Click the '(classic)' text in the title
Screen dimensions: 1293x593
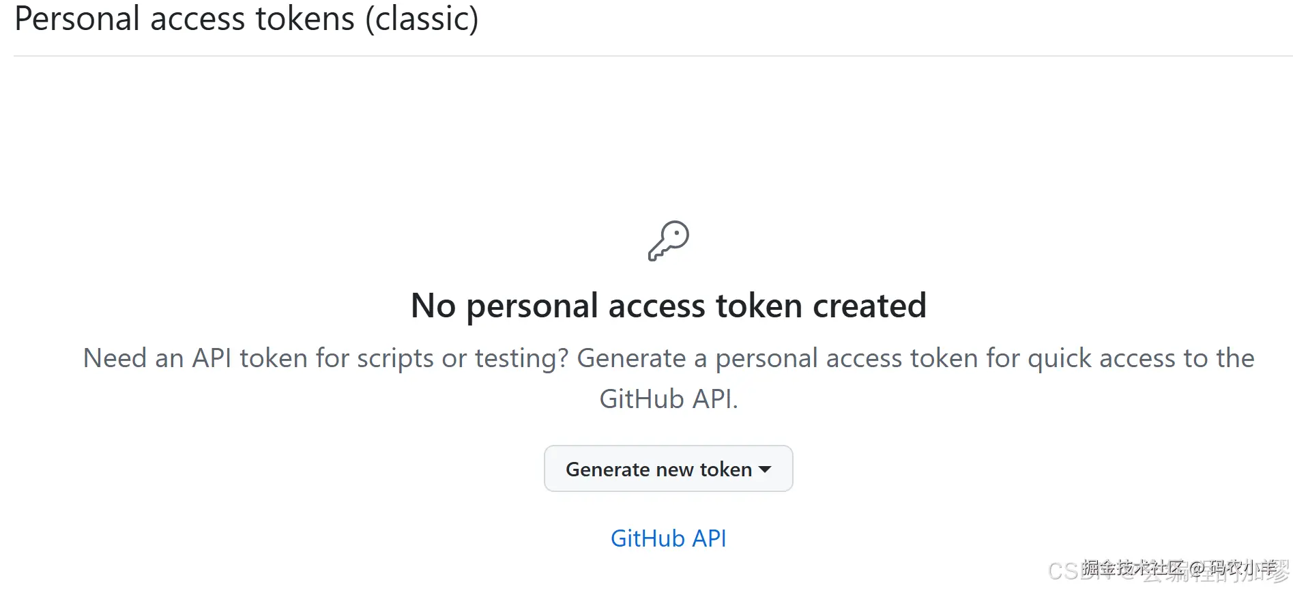point(422,18)
